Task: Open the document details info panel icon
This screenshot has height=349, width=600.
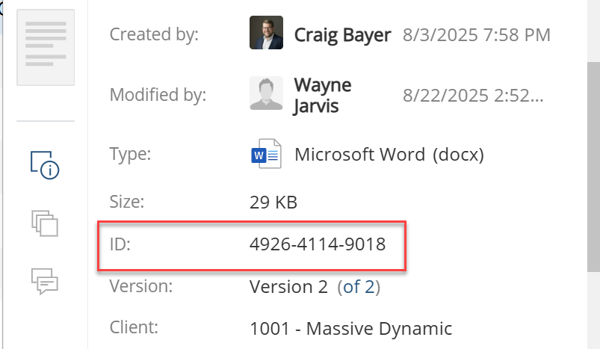Action: (x=45, y=164)
